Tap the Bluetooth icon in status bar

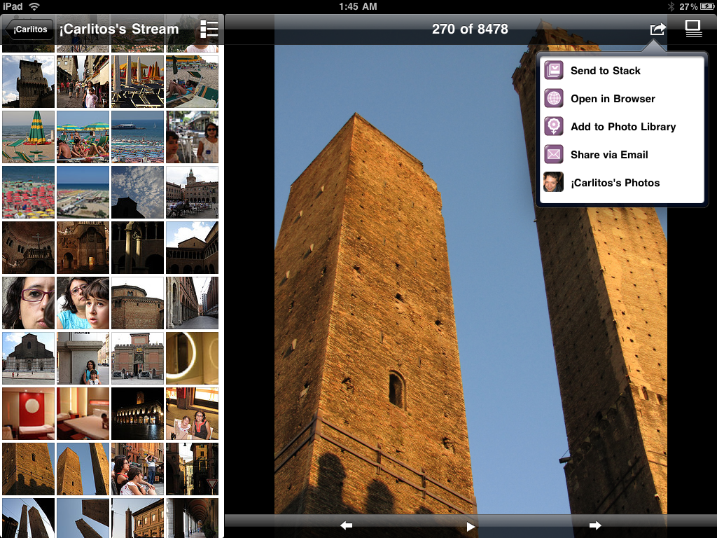(671, 6)
